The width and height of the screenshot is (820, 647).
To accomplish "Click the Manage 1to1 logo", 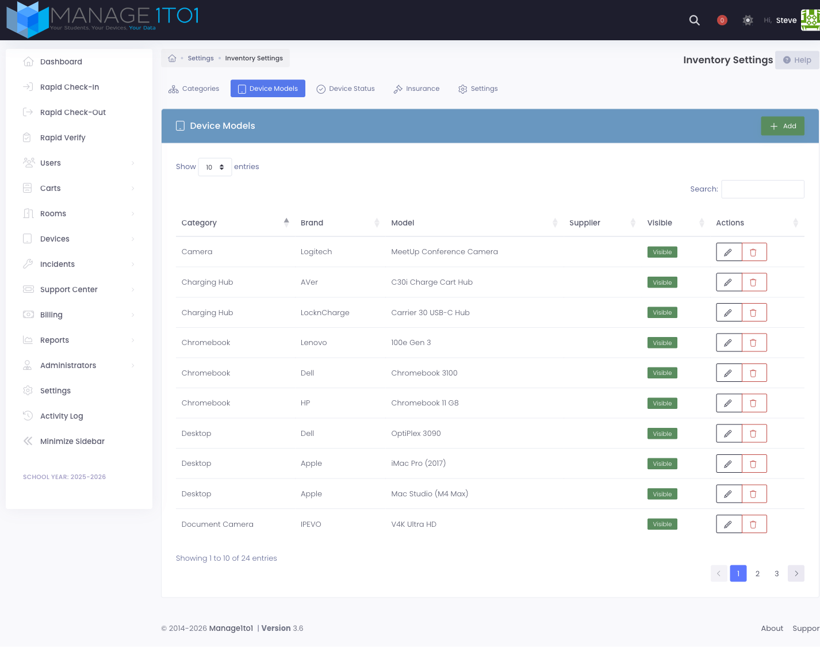I will click(x=102, y=20).
